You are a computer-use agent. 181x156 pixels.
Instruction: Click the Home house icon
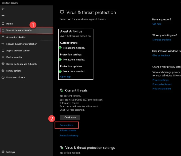3,24
